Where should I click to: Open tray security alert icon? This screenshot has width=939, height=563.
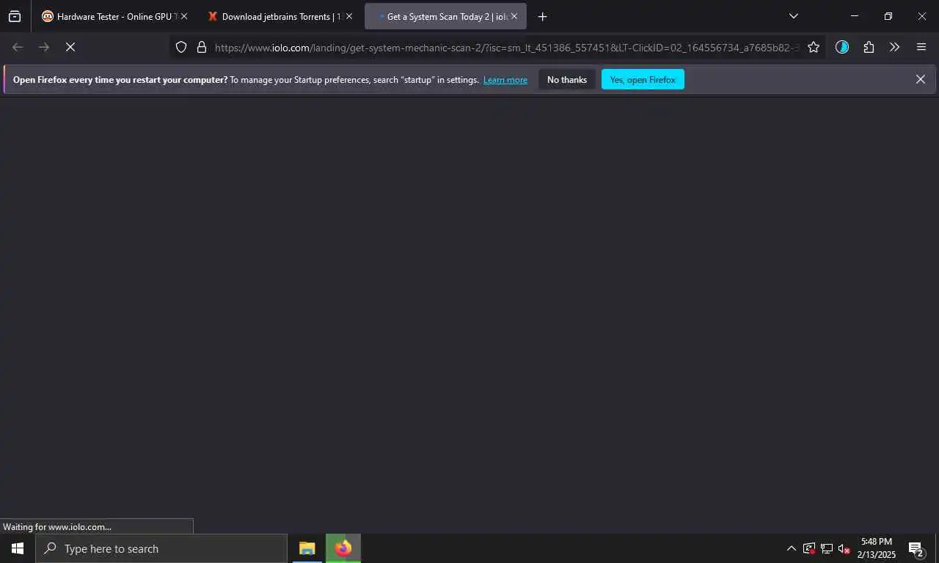809,548
